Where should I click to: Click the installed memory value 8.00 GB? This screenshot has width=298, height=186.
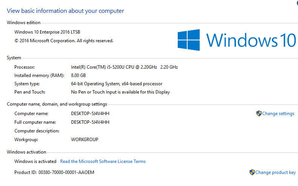click(x=78, y=75)
